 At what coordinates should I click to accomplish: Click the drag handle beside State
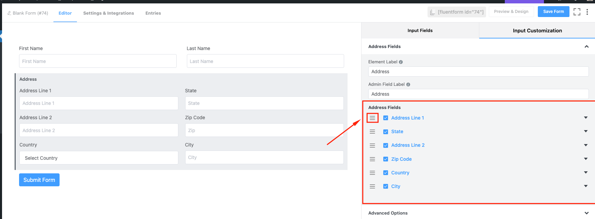pyautogui.click(x=372, y=131)
